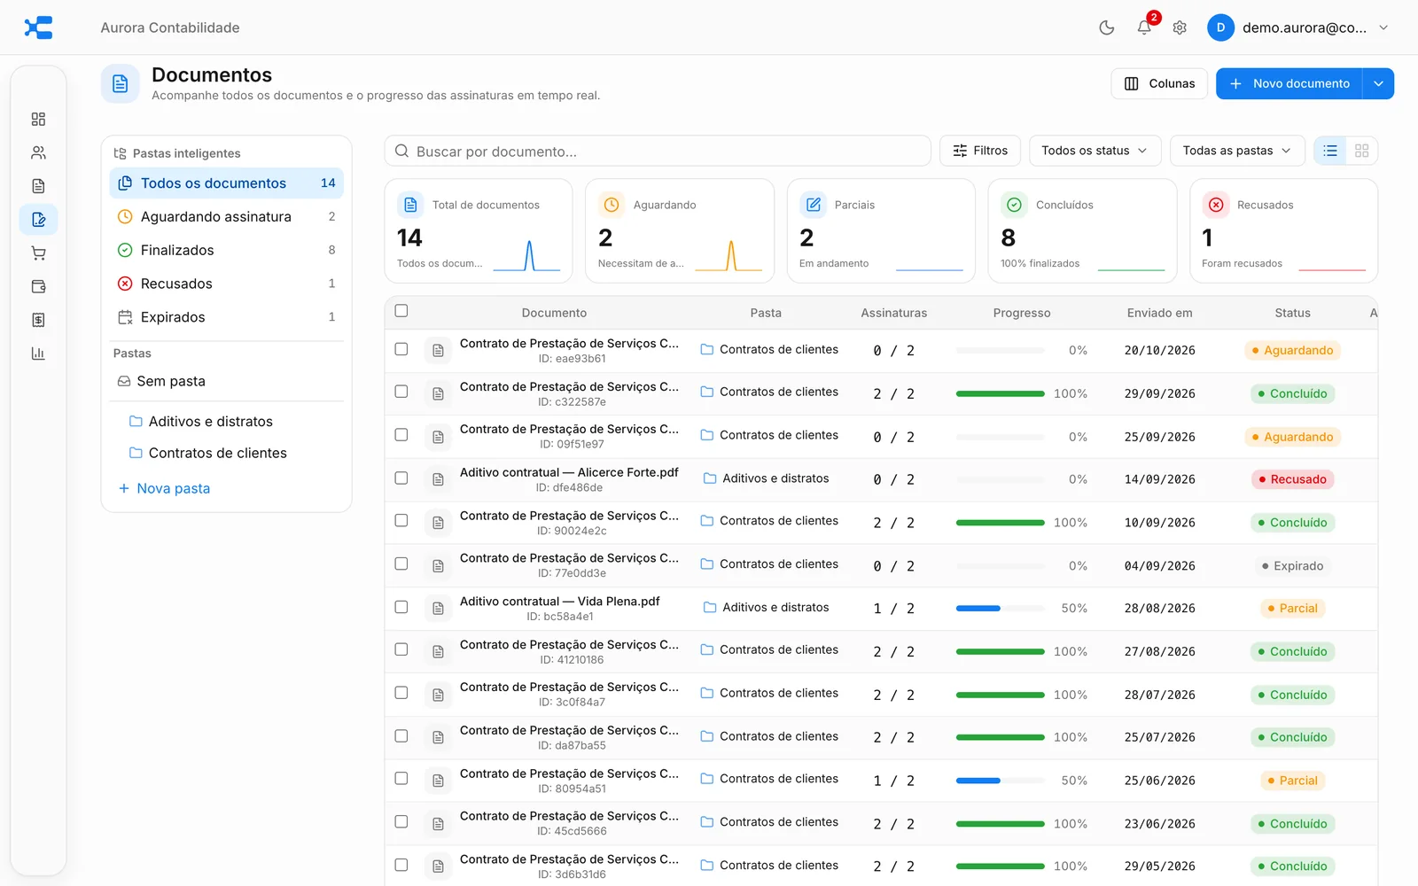Click the Aurora app logo
The height and width of the screenshot is (886, 1418).
pos(38,27)
